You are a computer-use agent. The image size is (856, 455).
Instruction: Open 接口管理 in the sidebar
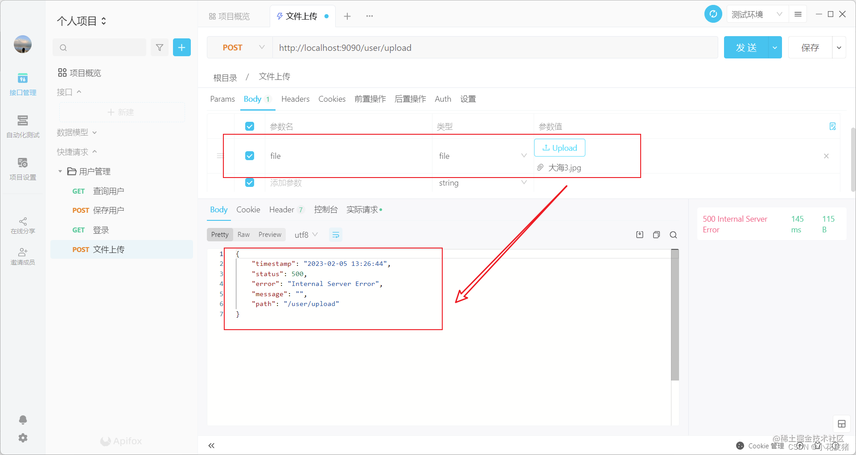click(x=23, y=84)
